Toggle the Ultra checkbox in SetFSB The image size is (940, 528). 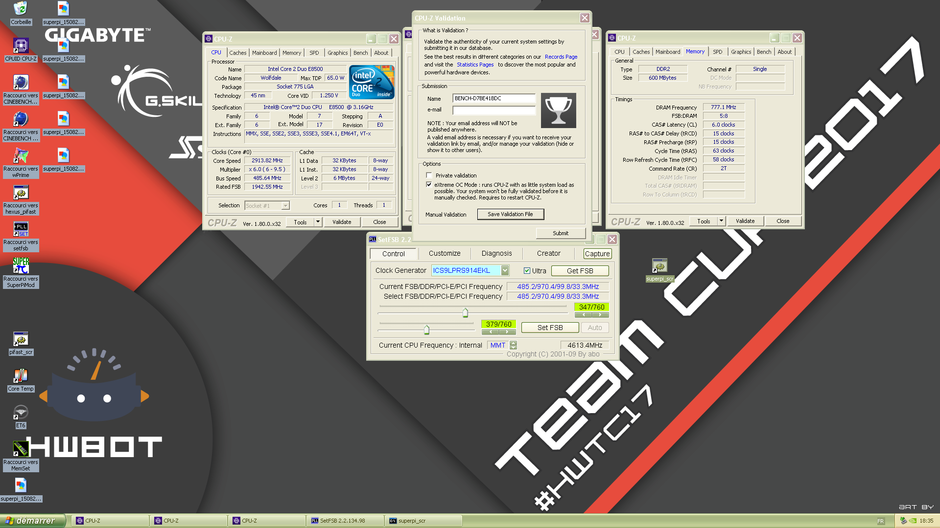tap(527, 271)
